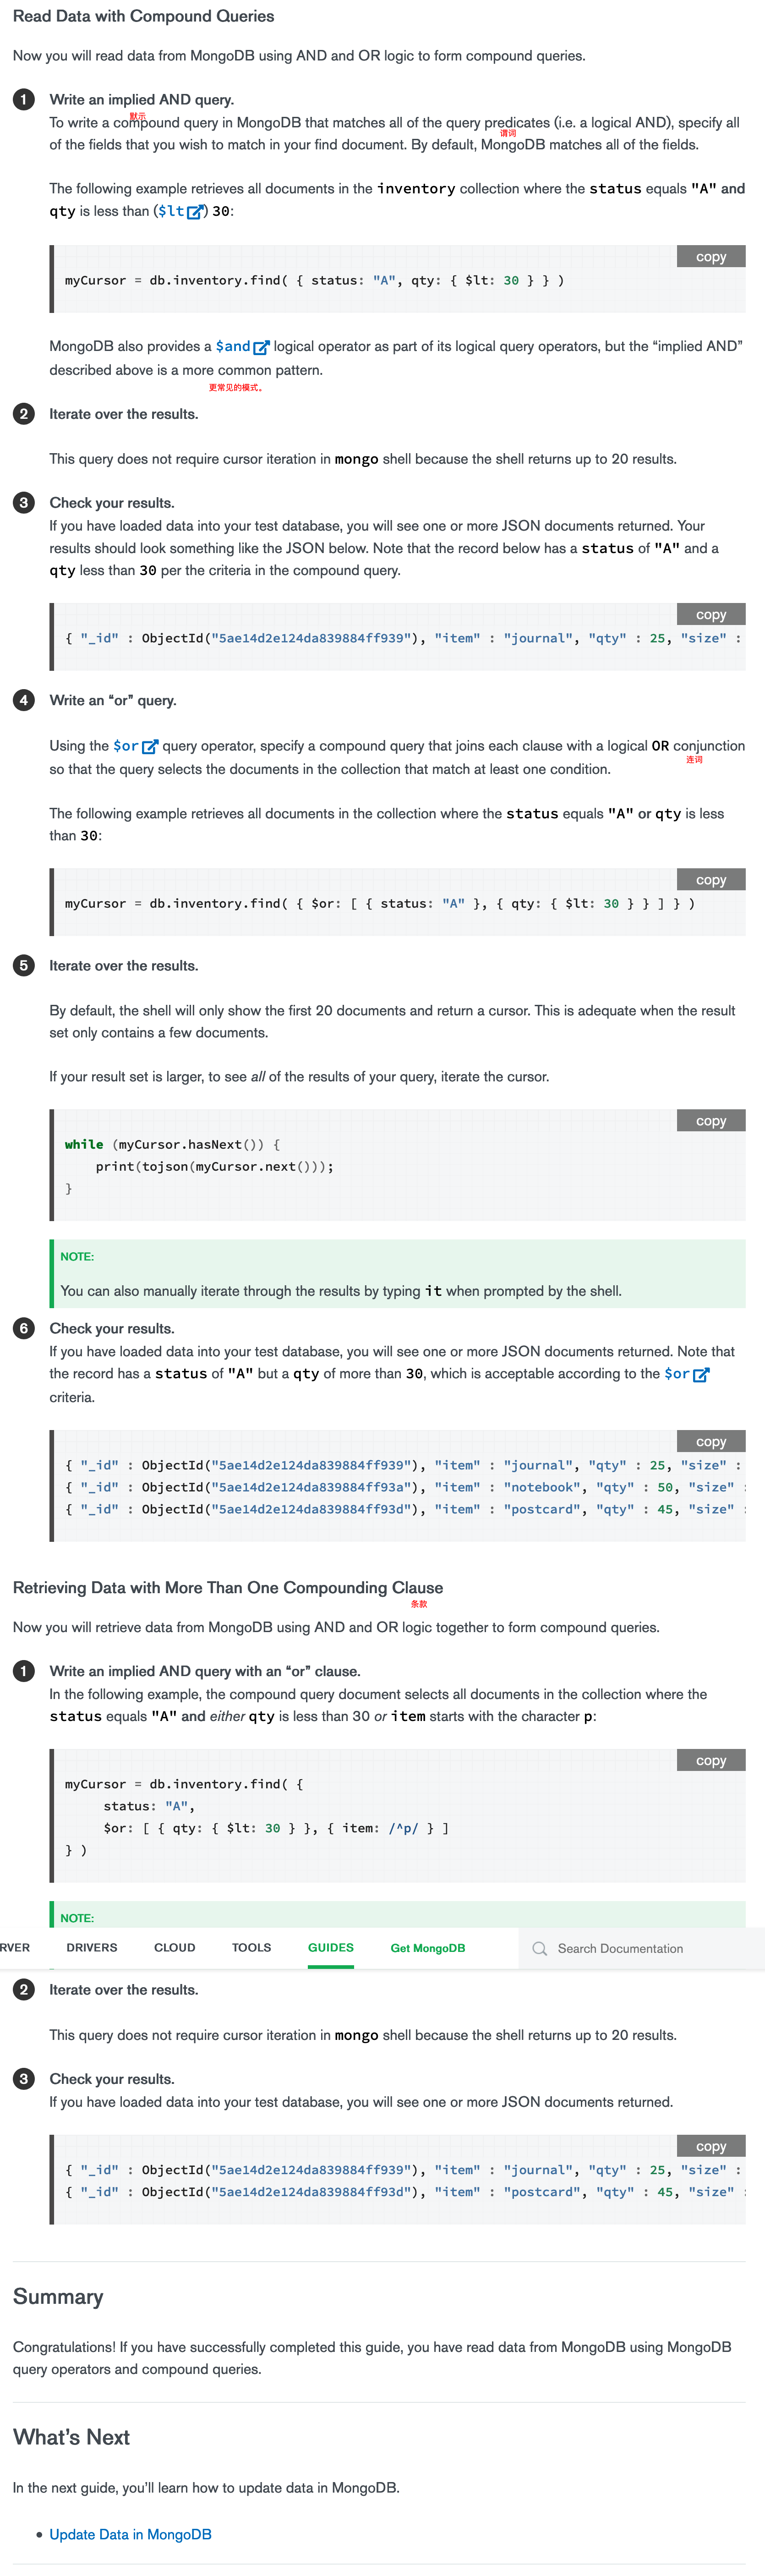Click the Get MongoDB link
This screenshot has width=765, height=2576.
[427, 1948]
